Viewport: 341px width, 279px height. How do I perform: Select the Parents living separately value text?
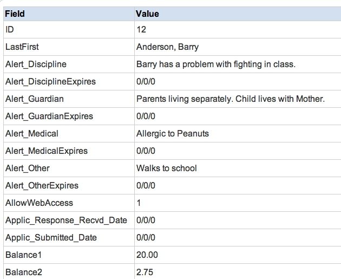(x=231, y=99)
